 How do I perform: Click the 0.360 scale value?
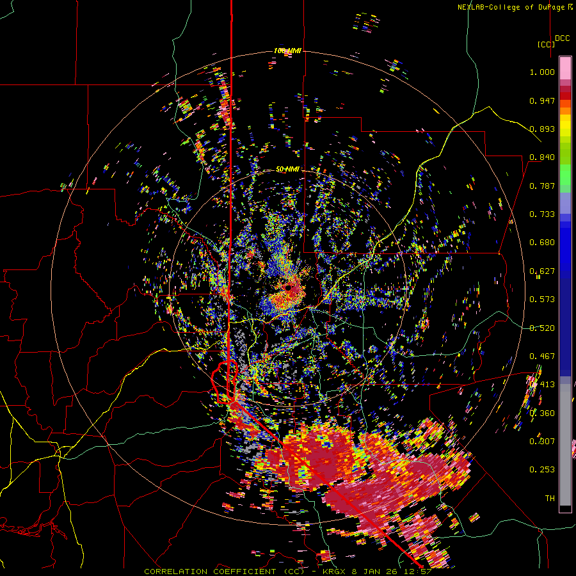coord(542,413)
